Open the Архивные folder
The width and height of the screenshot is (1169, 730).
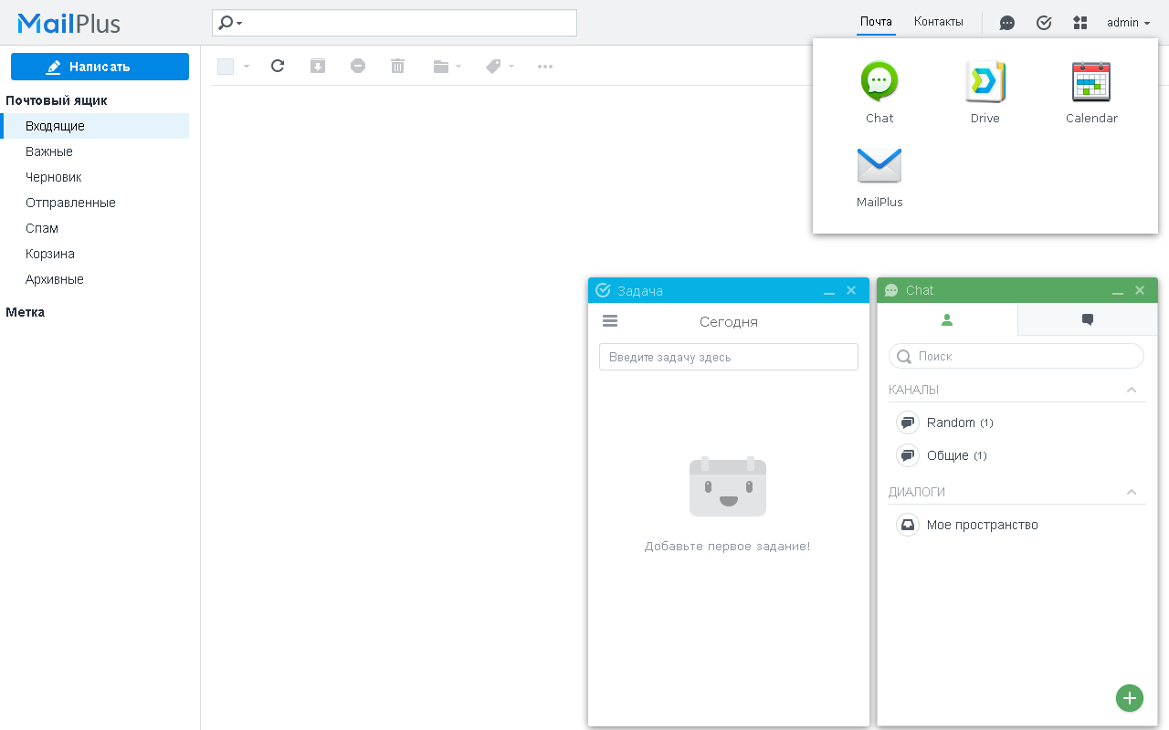95,279
